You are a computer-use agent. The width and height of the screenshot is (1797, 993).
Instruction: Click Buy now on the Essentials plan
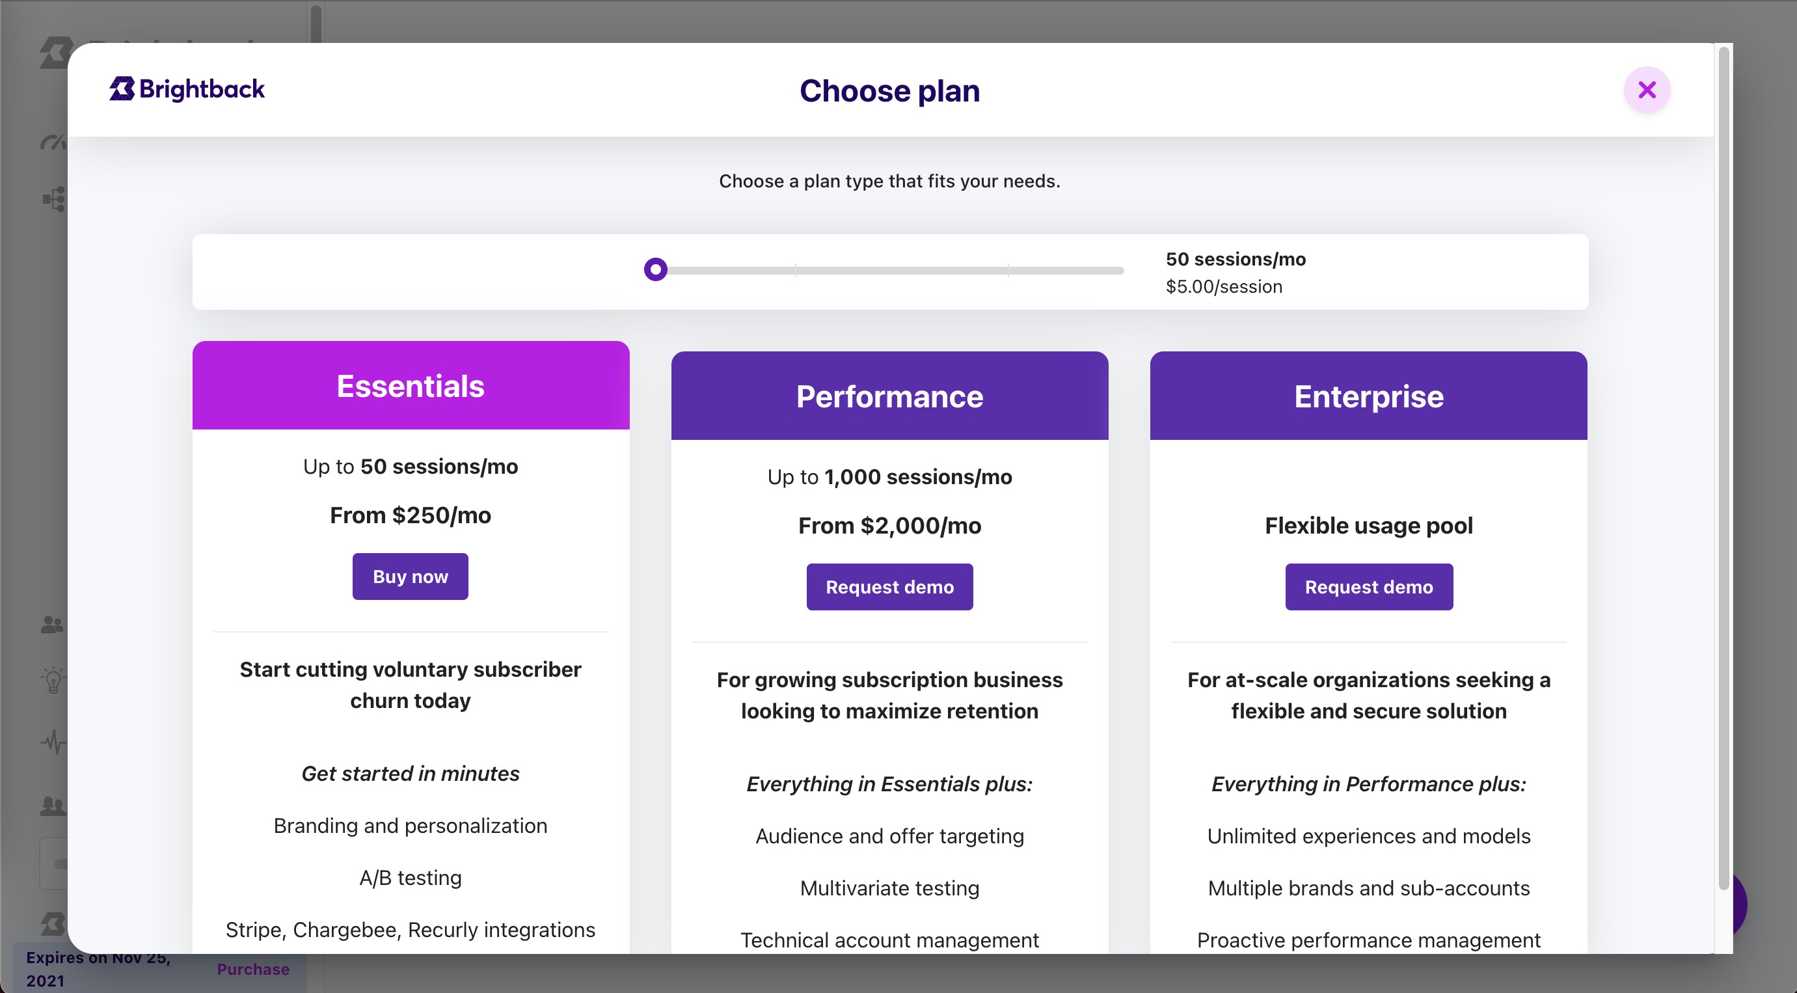409,576
